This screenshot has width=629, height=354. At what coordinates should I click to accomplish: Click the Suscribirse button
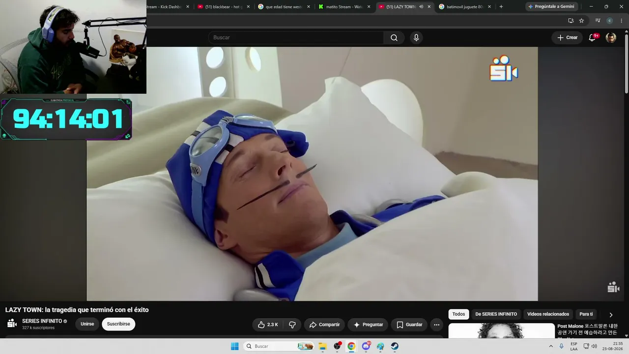click(118, 324)
